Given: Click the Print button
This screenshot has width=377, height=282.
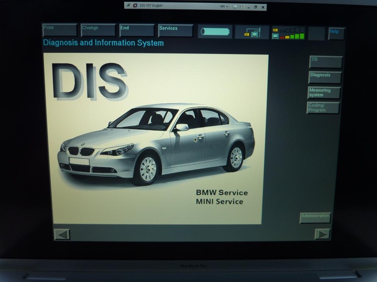Looking at the screenshot, I should pos(60,30).
